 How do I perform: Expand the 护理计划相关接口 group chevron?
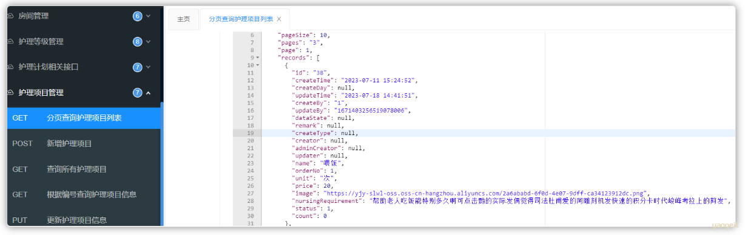coord(149,67)
